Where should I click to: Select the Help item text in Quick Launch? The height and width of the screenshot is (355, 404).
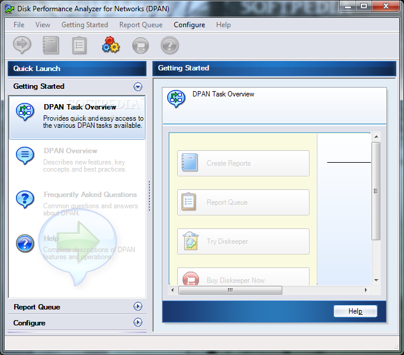pyautogui.click(x=51, y=238)
